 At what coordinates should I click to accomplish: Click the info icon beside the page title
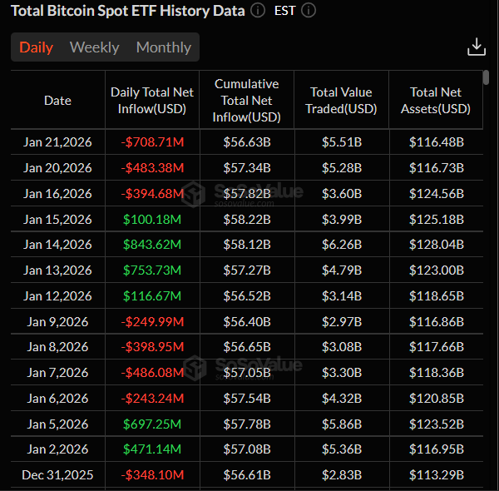pyautogui.click(x=258, y=11)
